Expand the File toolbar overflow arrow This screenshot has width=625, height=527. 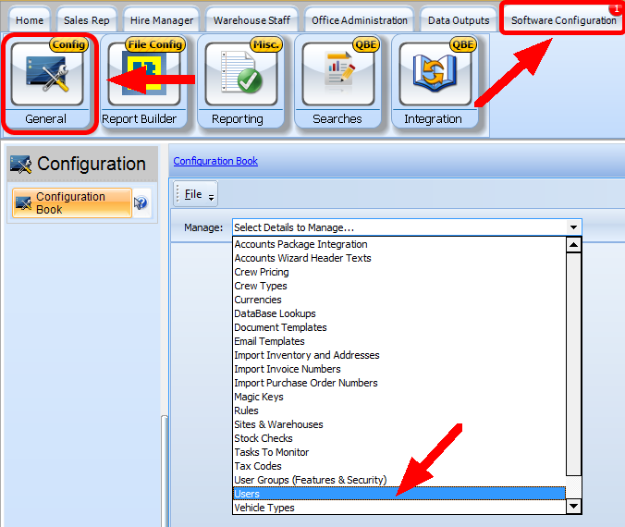(x=212, y=196)
